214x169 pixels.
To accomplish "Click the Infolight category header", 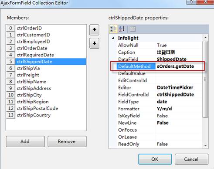I will (x=128, y=38).
